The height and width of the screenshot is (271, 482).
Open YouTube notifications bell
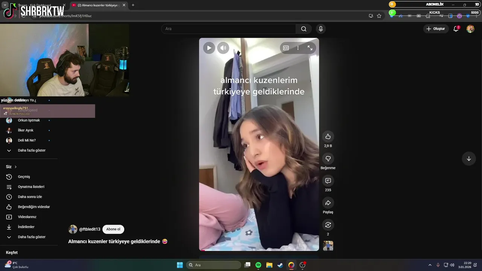tap(456, 29)
